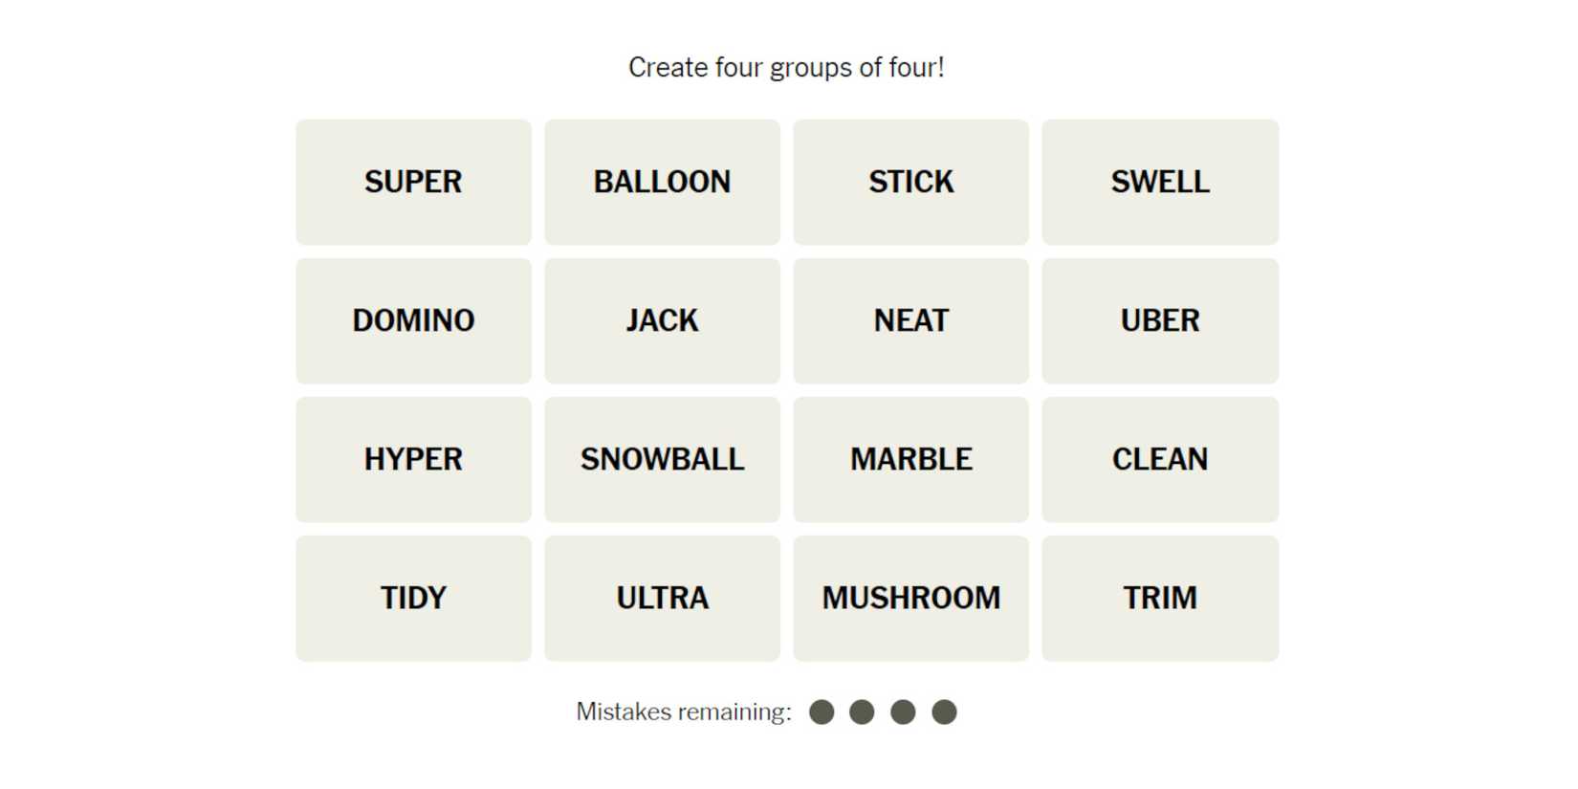The height and width of the screenshot is (789, 1578).
Task: Click the "Create four groups of four!" heading
Action: (786, 68)
